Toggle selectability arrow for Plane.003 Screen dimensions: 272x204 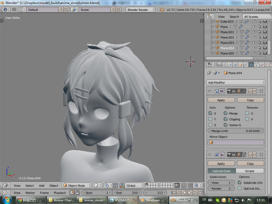260,42
